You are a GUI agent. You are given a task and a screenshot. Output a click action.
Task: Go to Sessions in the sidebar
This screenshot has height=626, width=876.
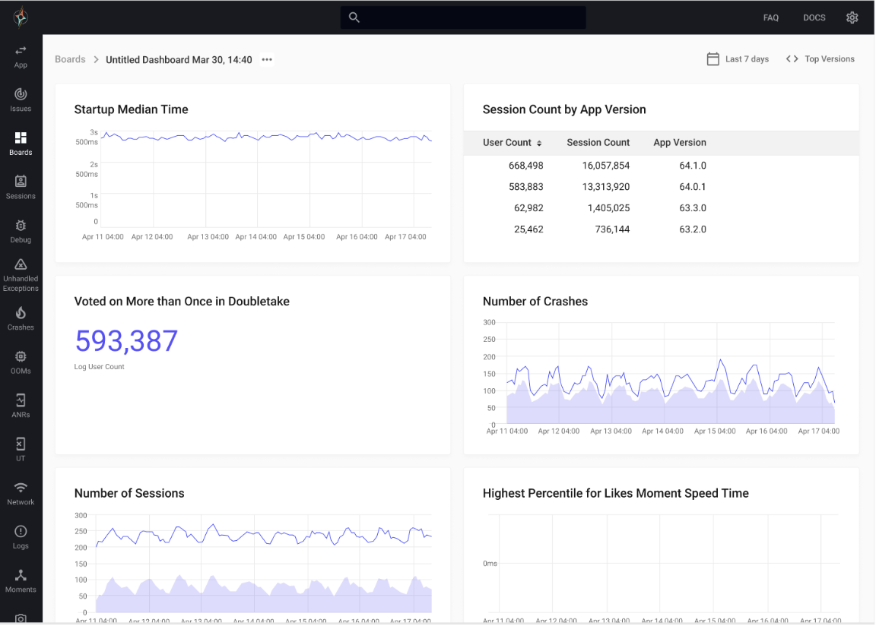(21, 188)
